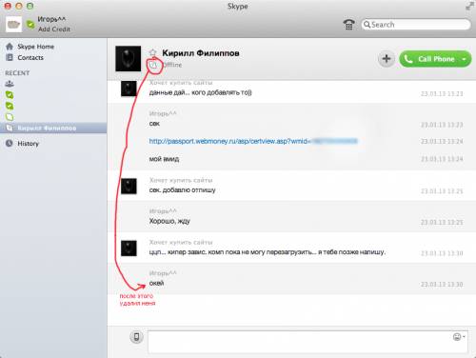Screen dimensions: 476x358
Task: Click the SMS phone icon beside message box
Action: (x=136, y=337)
